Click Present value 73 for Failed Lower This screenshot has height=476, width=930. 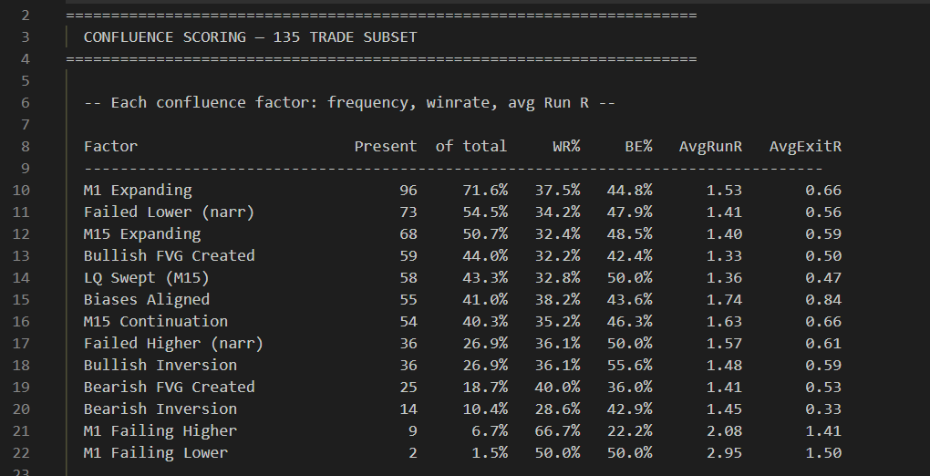pos(408,212)
